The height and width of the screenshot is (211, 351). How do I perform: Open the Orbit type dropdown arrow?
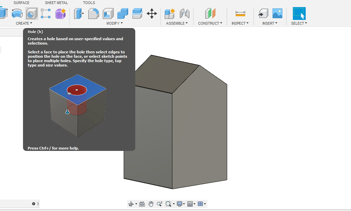coord(136,204)
